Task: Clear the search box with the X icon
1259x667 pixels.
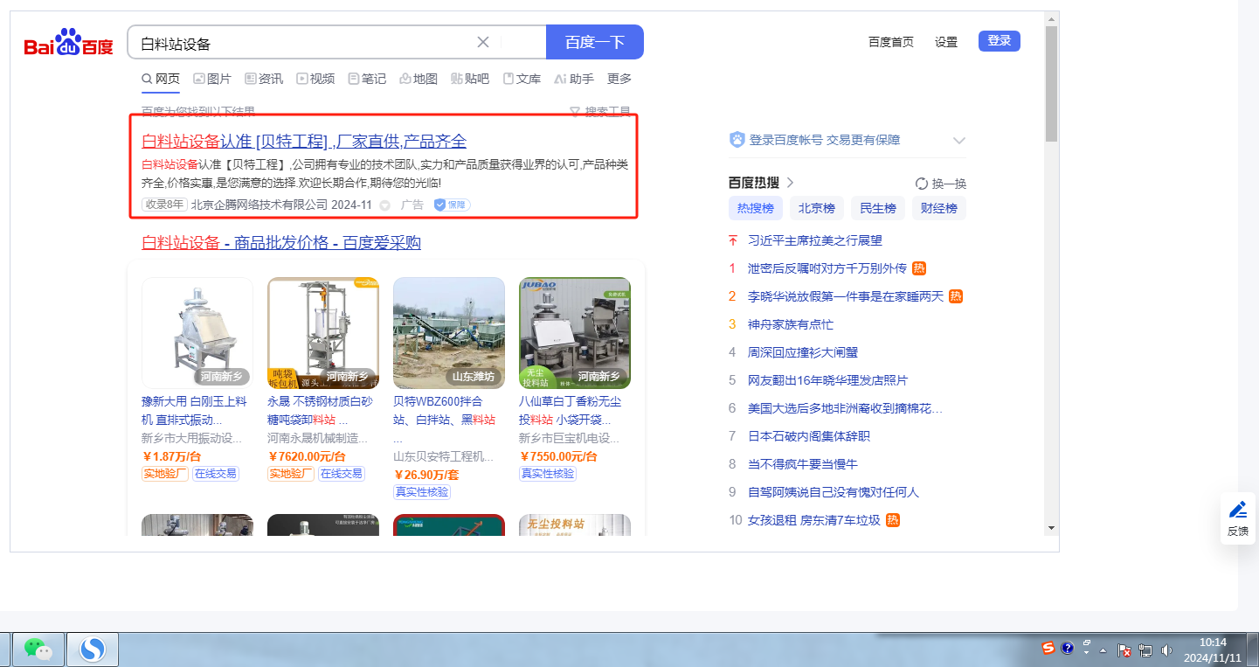Action: pyautogui.click(x=483, y=42)
